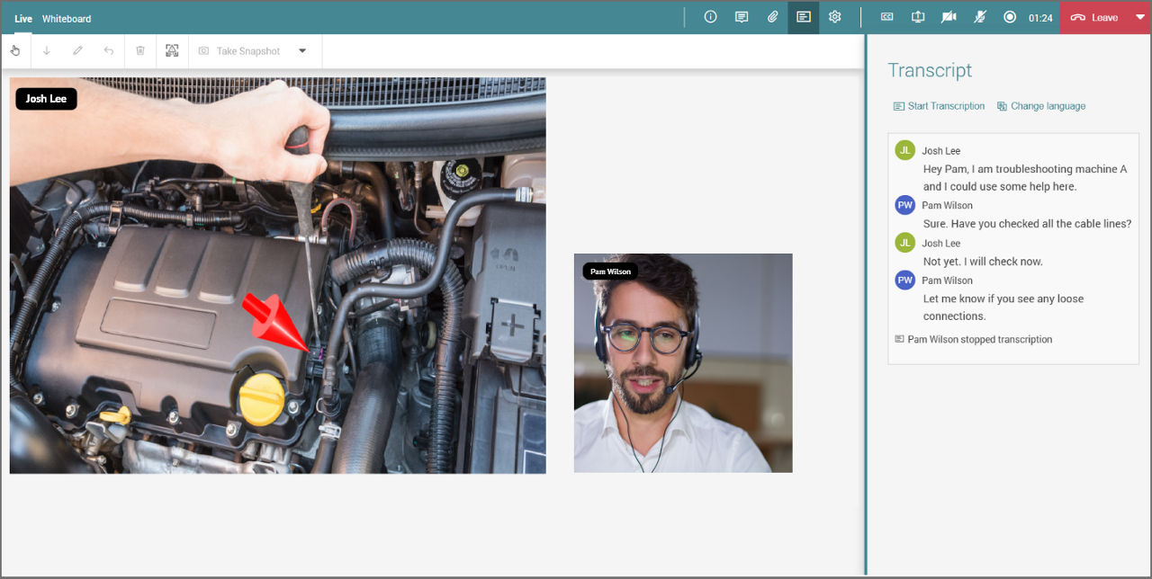Viewport: 1152px width, 579px height.
Task: Select the pencil drawing tool
Action: 77,51
